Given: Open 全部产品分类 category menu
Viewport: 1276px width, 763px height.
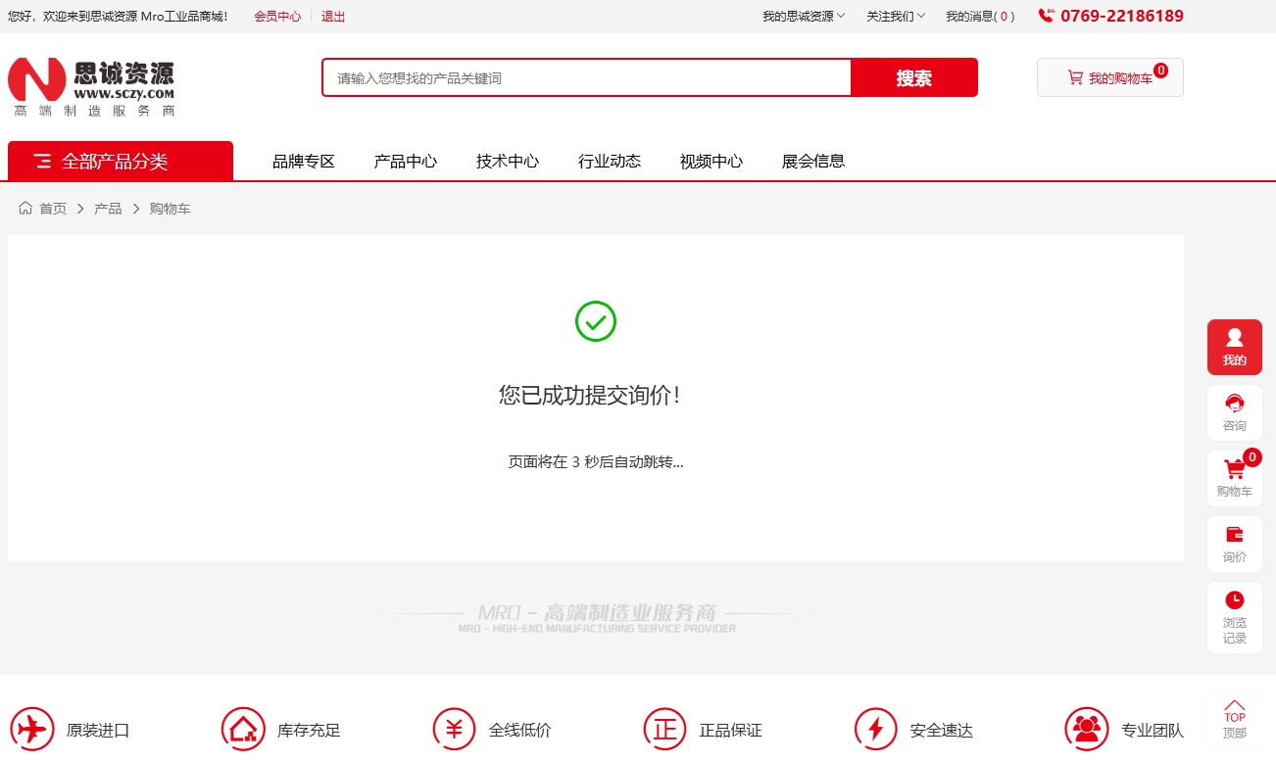Looking at the screenshot, I should tap(120, 162).
